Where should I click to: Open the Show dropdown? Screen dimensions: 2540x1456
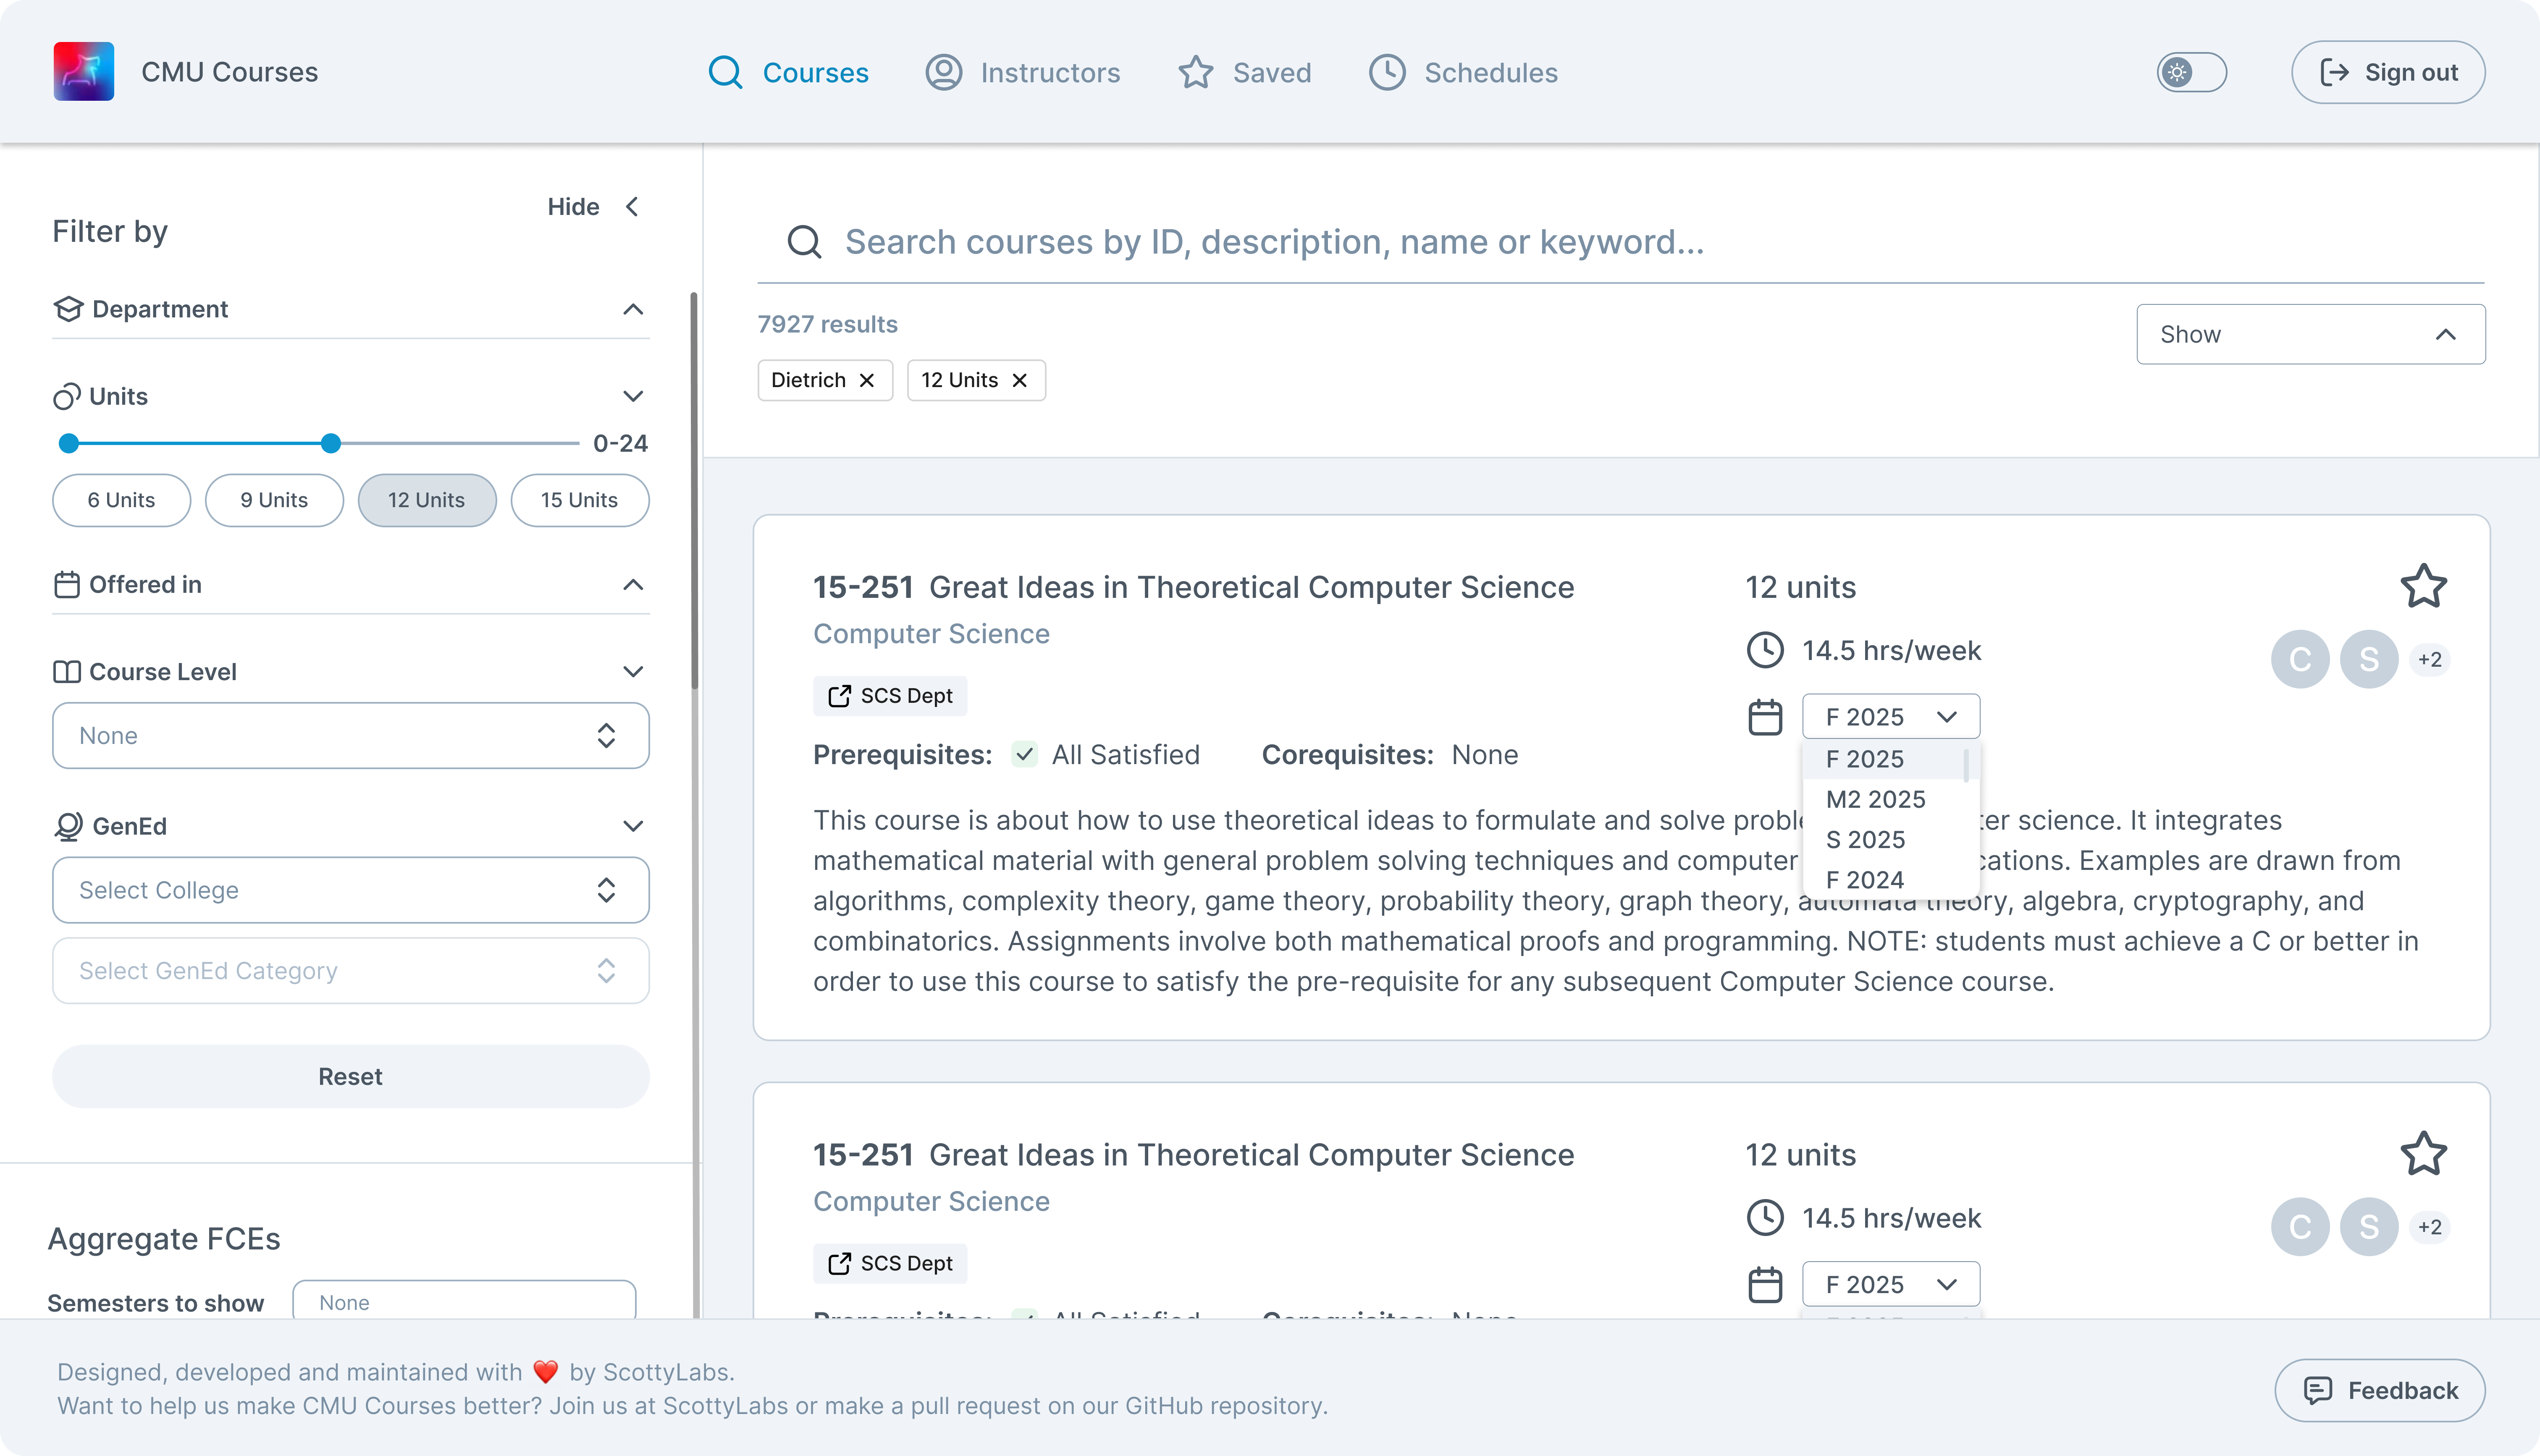tap(2310, 334)
